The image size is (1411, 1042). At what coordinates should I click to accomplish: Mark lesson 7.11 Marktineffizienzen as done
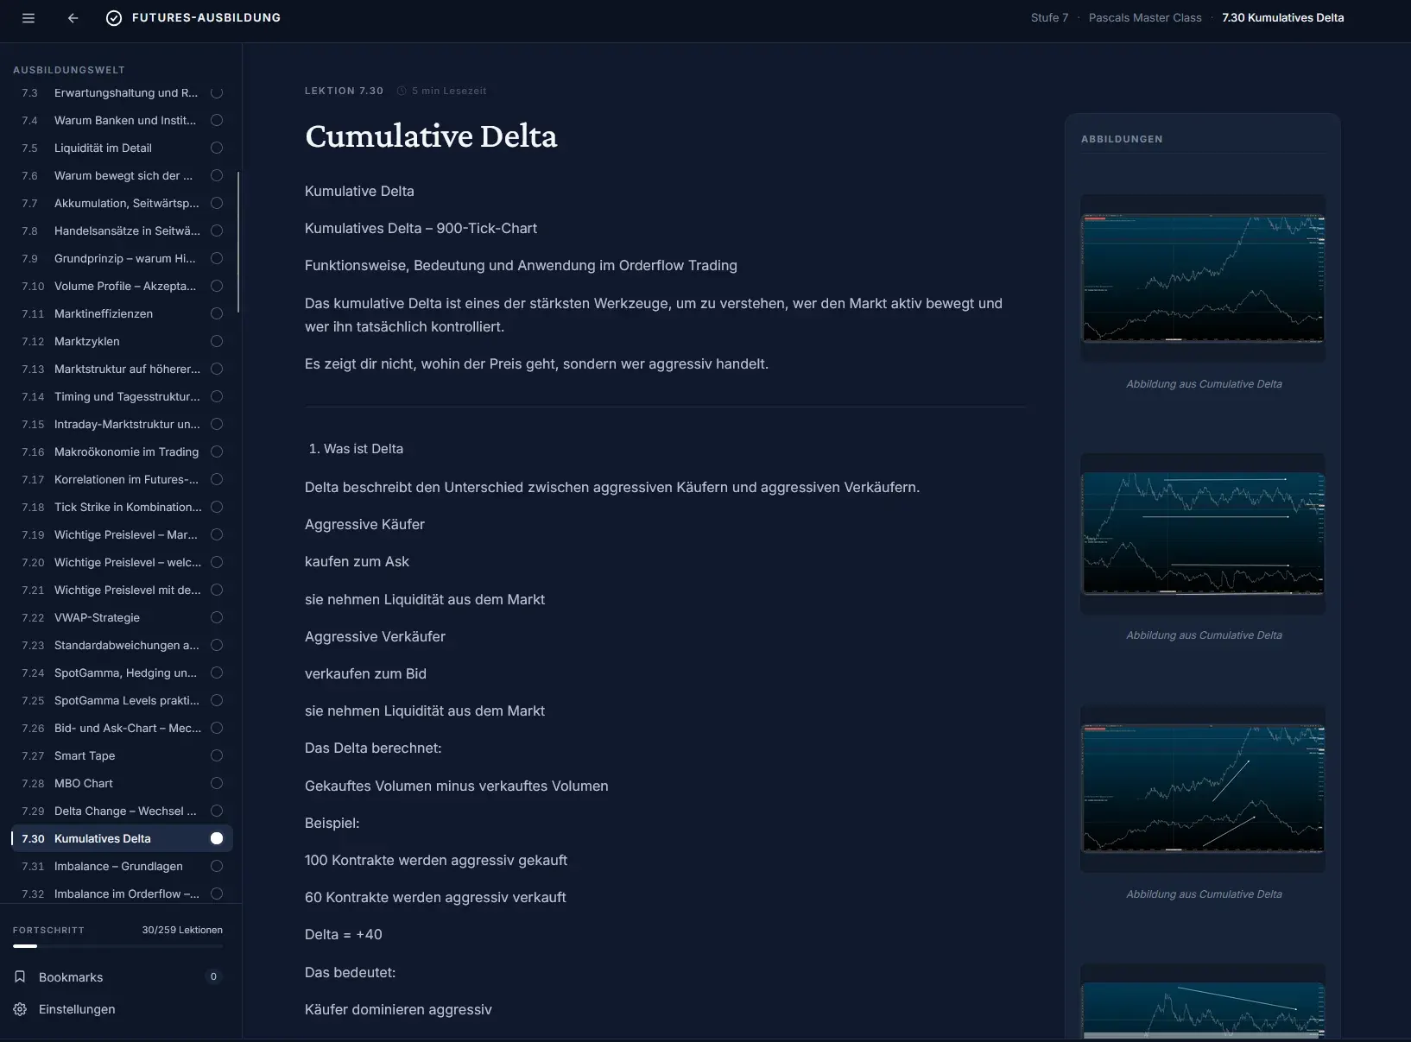217,313
